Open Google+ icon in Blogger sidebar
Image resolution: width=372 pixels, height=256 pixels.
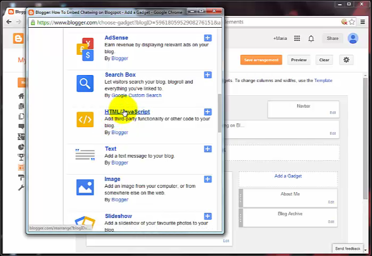tap(21, 137)
